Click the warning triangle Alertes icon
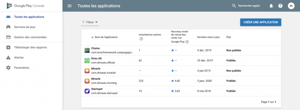The image size is (300, 110). pos(8,57)
